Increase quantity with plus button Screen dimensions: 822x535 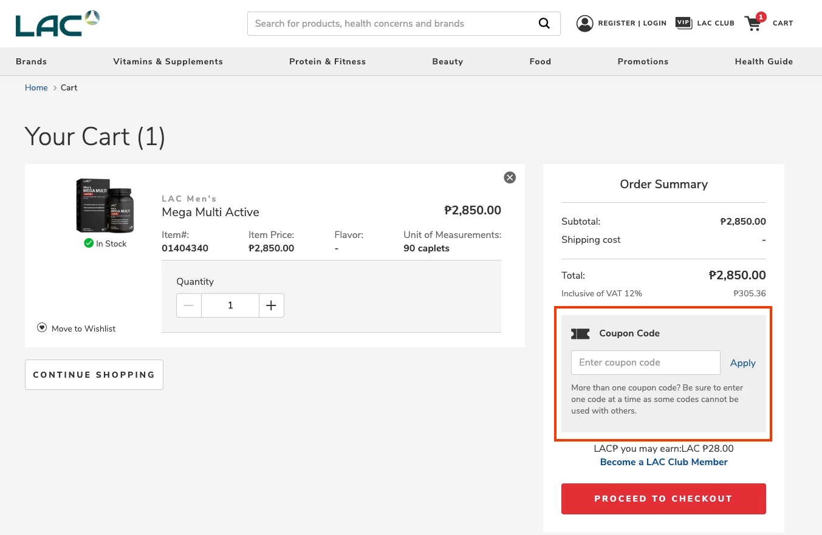[x=271, y=305]
